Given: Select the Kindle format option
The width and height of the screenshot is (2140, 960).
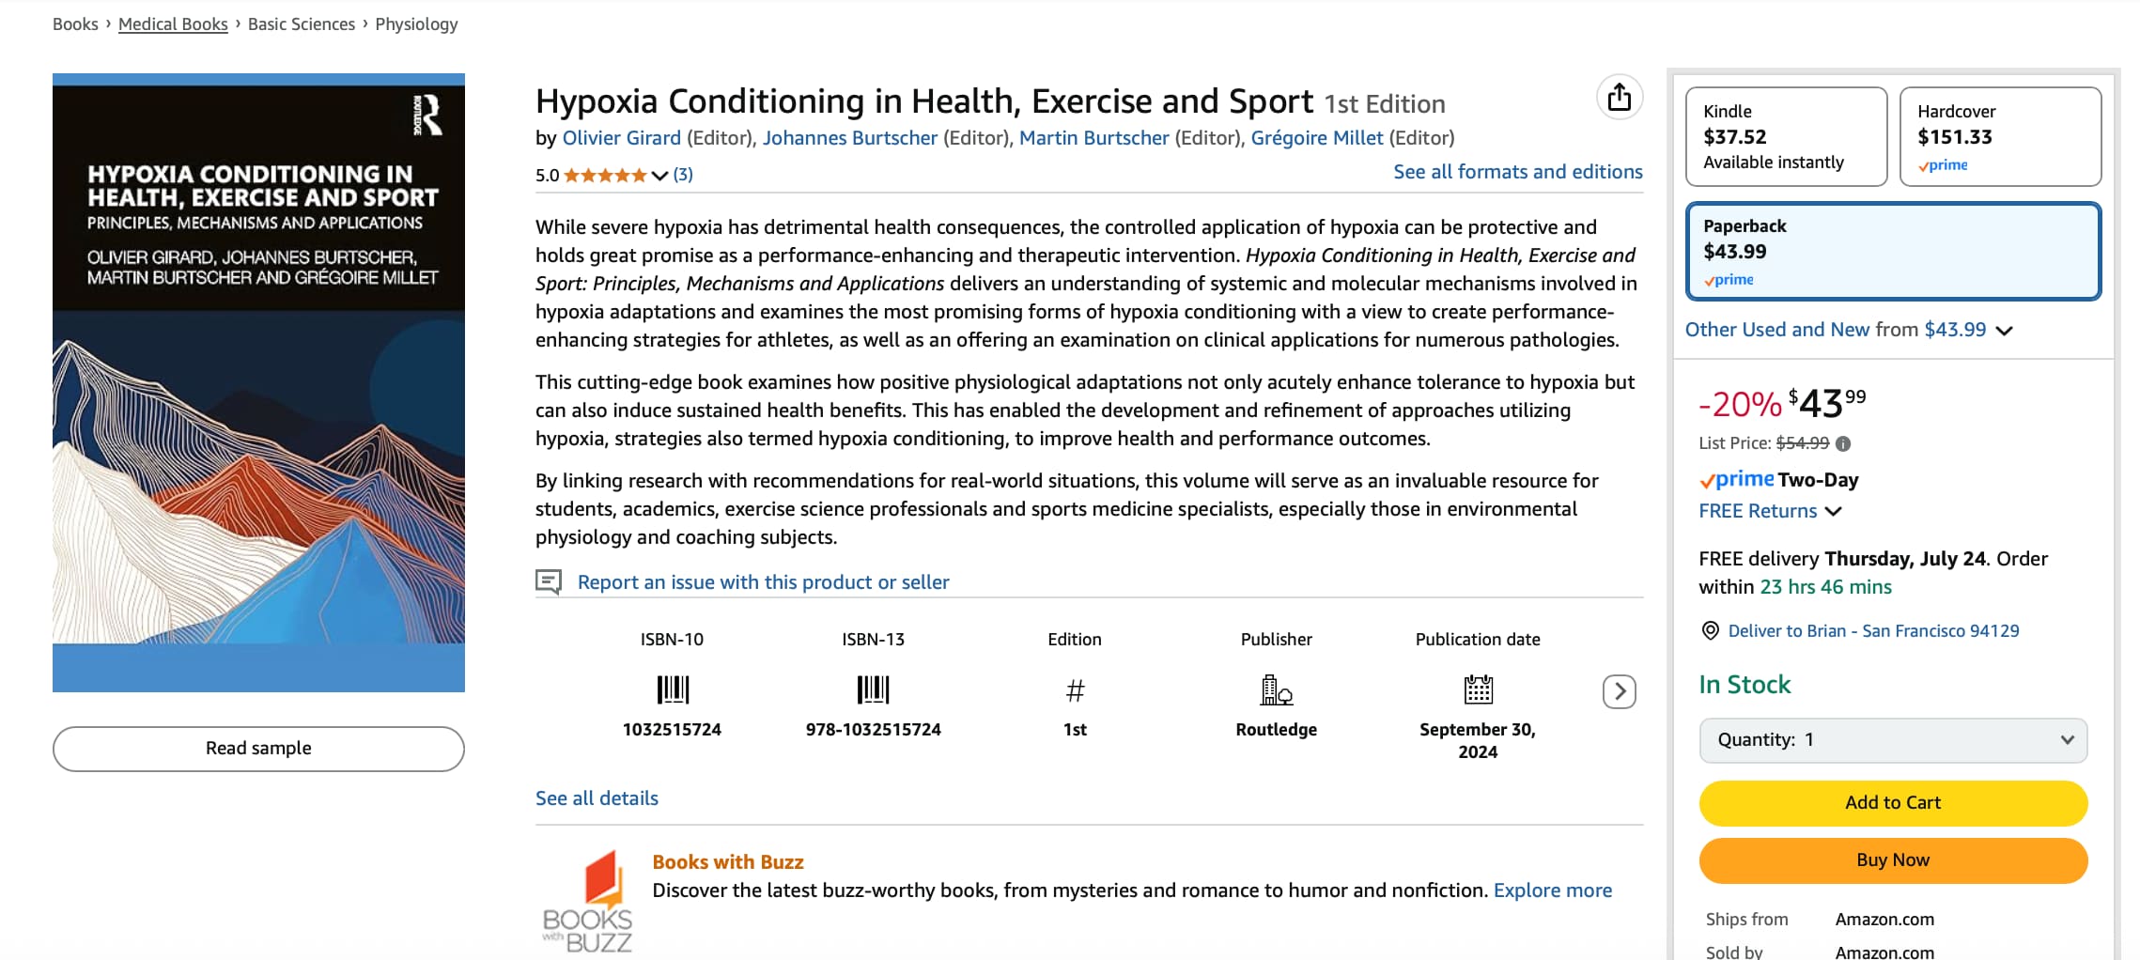Looking at the screenshot, I should (x=1786, y=137).
